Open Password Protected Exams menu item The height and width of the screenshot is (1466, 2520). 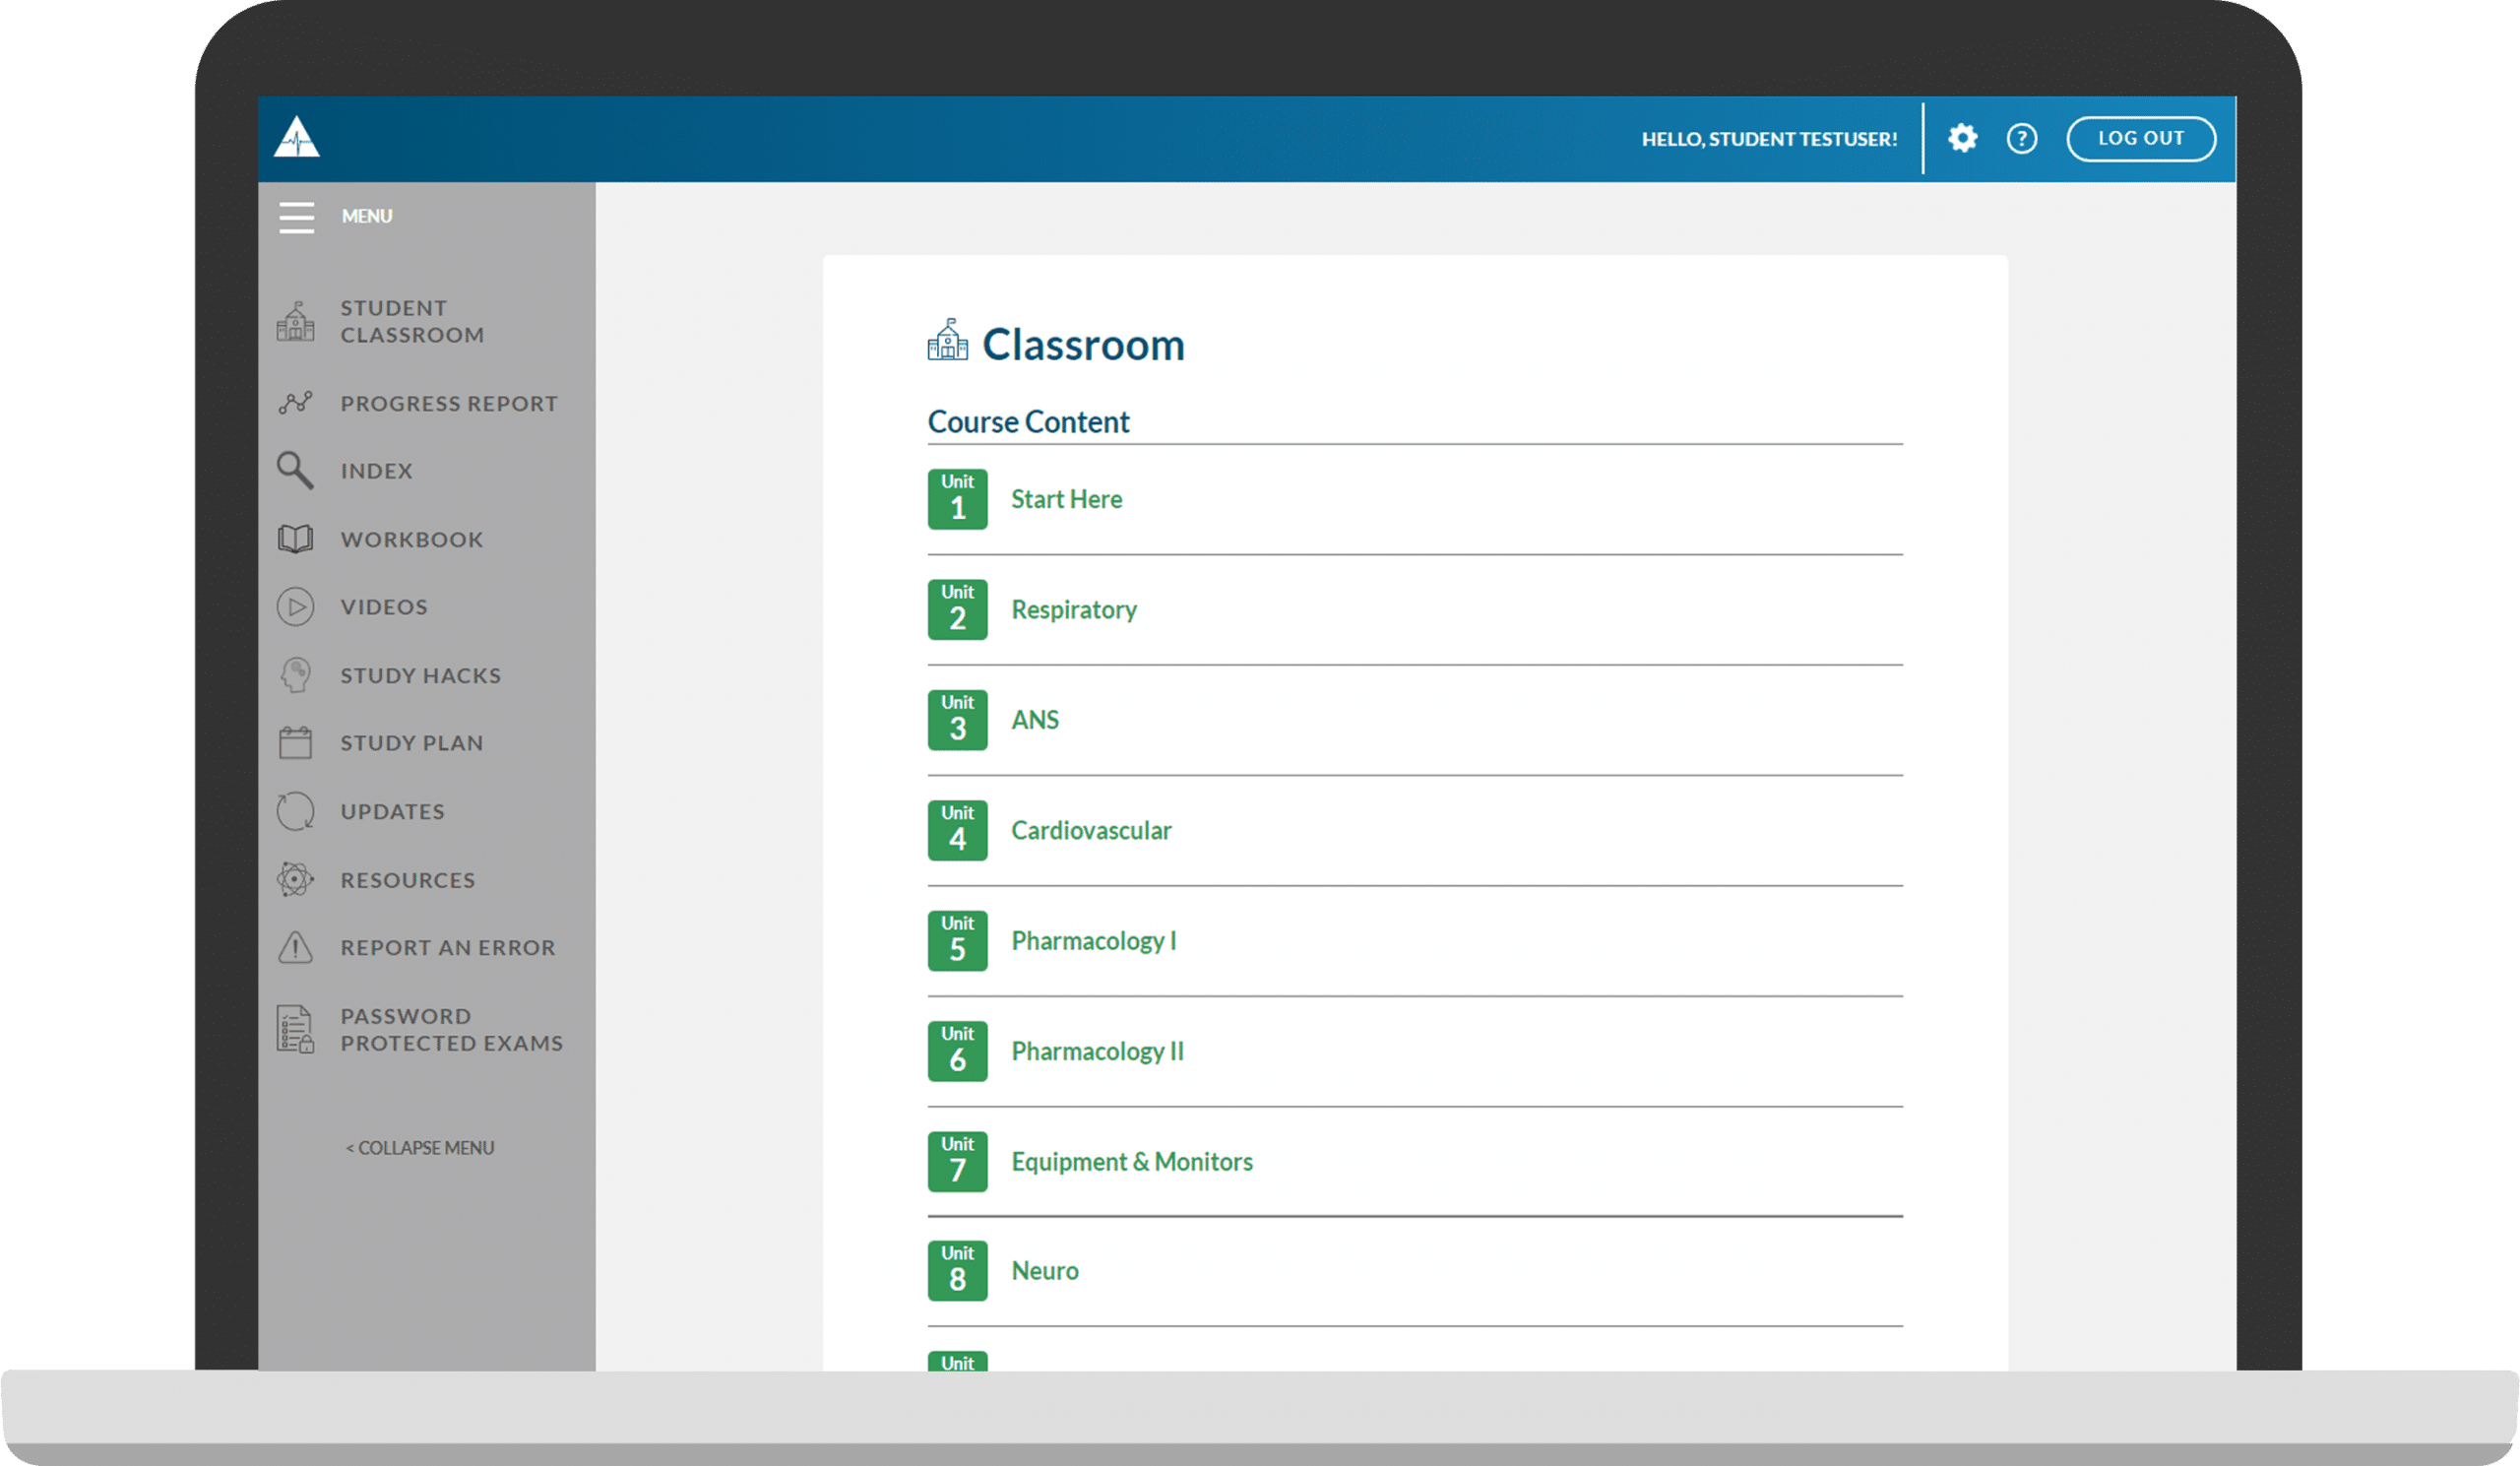click(x=452, y=1029)
